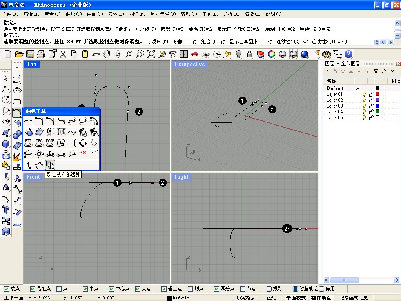The width and height of the screenshot is (401, 301).
Task: Open the Perspective viewport title menu
Action: (190, 64)
